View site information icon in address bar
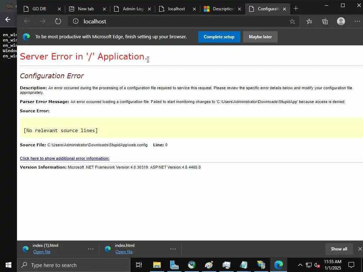This screenshot has width=363, height=272. coord(76,21)
